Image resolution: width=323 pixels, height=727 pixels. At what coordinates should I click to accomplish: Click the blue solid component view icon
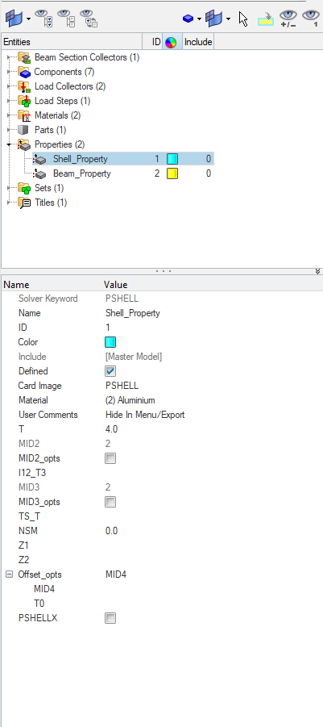[188, 19]
